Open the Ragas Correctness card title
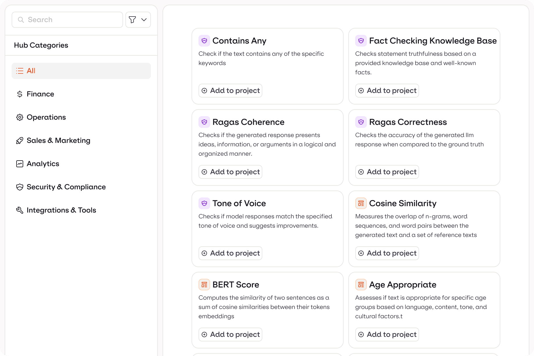The image size is (534, 356). click(x=408, y=122)
